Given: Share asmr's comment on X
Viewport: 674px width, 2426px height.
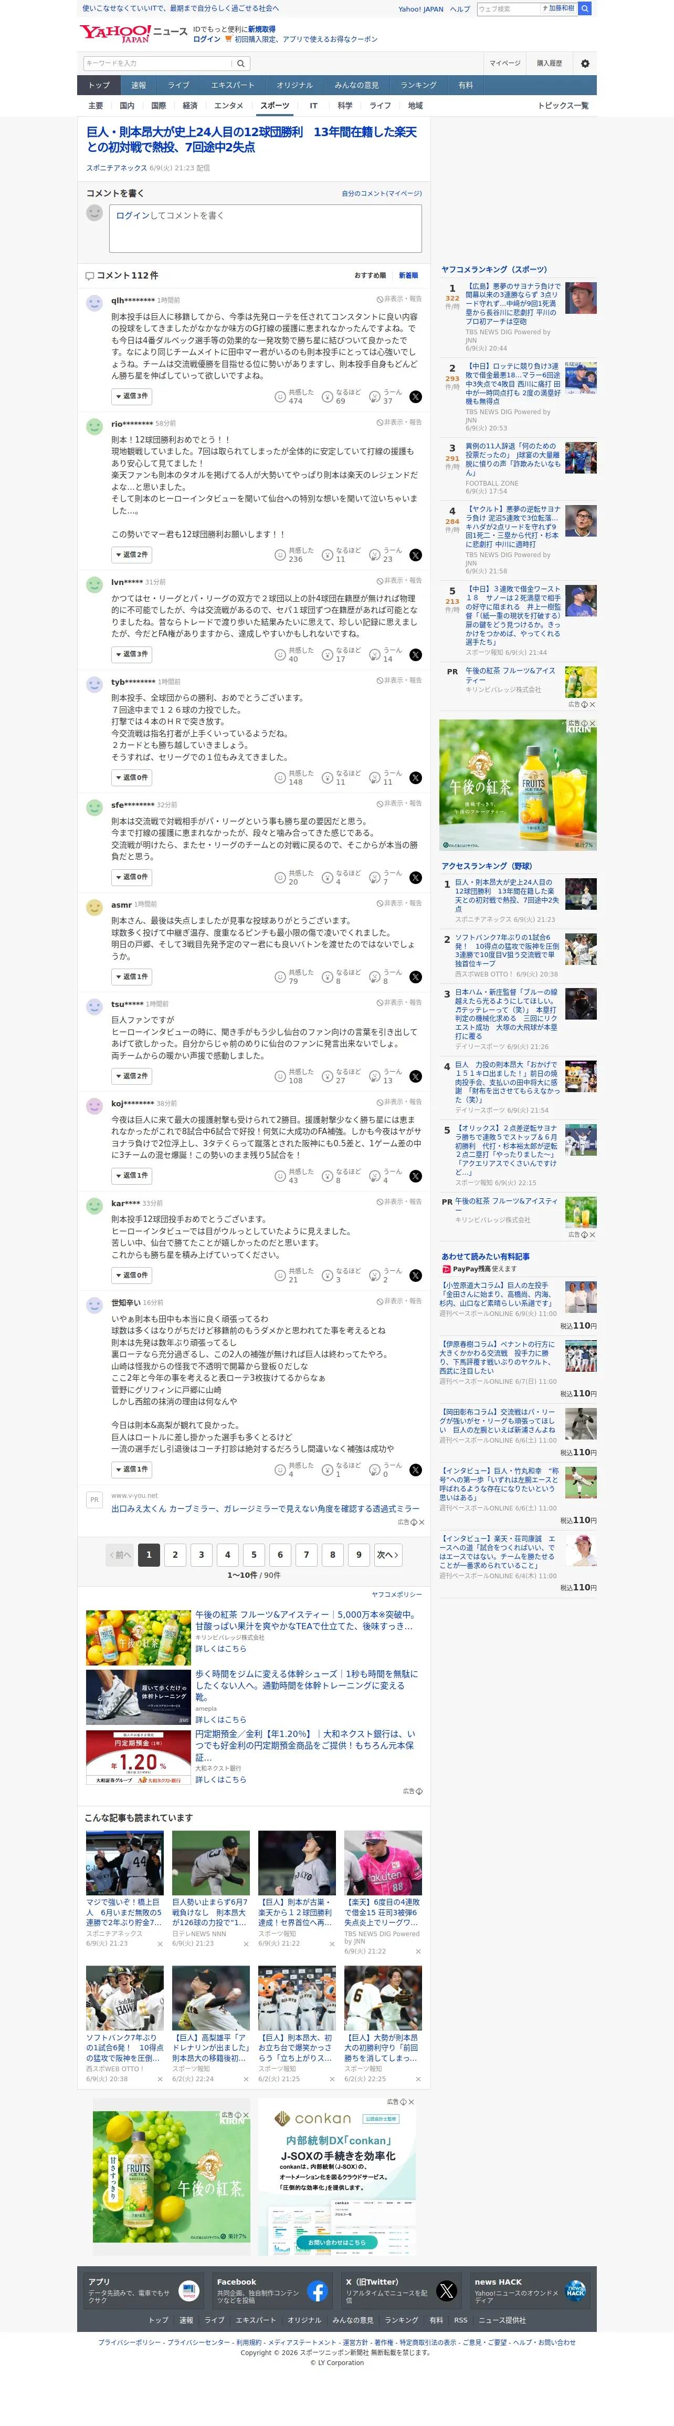Looking at the screenshot, I should (x=416, y=976).
